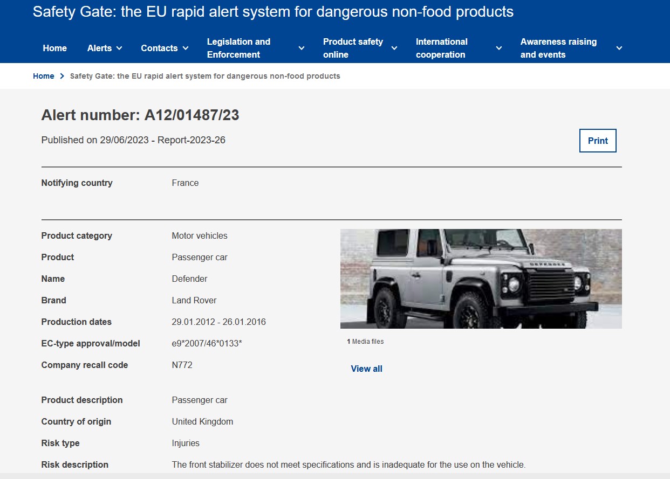Open International cooperation menu

441,48
